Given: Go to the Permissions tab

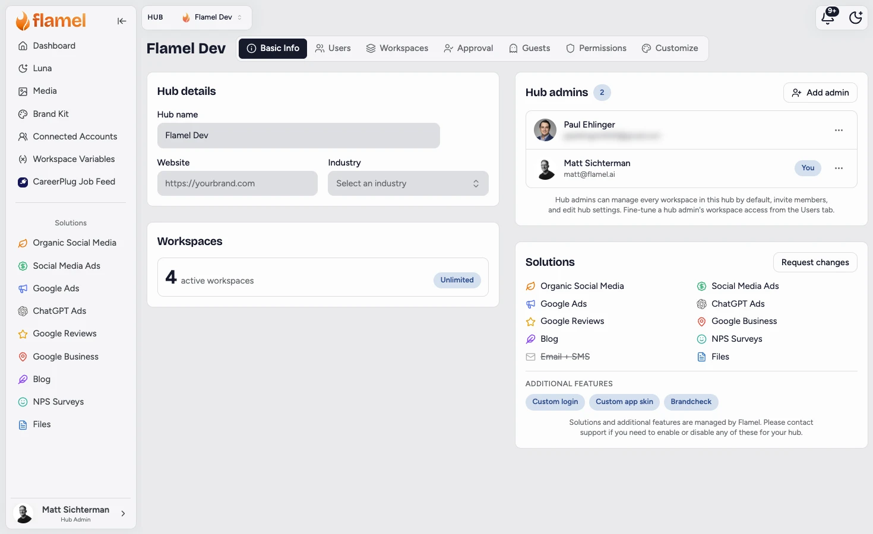Looking at the screenshot, I should [x=596, y=48].
